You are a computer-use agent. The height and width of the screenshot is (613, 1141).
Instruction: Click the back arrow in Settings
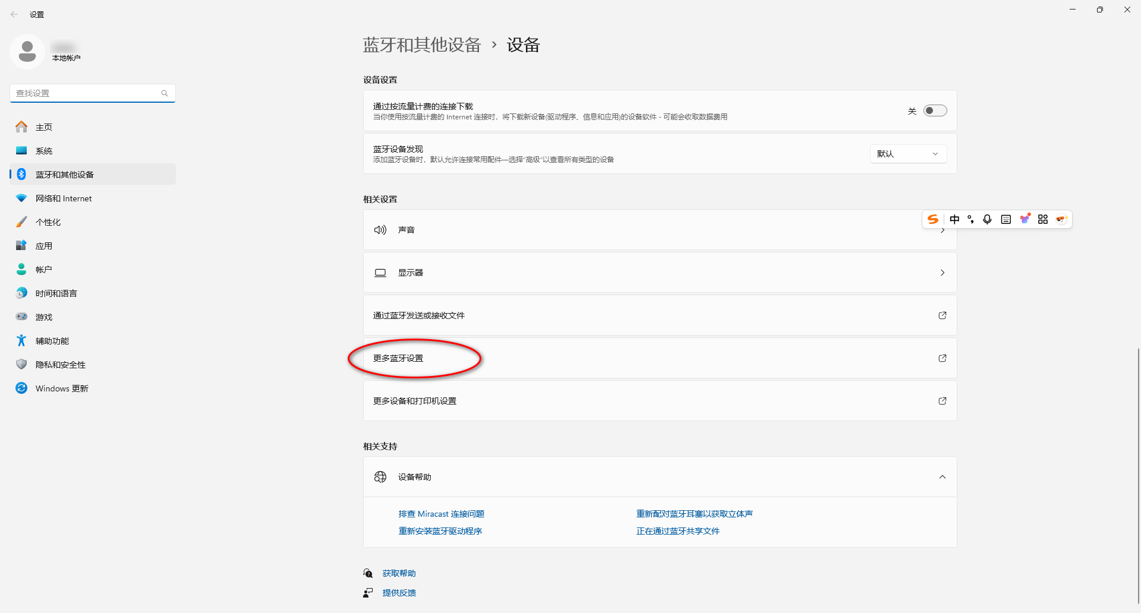pyautogui.click(x=14, y=14)
